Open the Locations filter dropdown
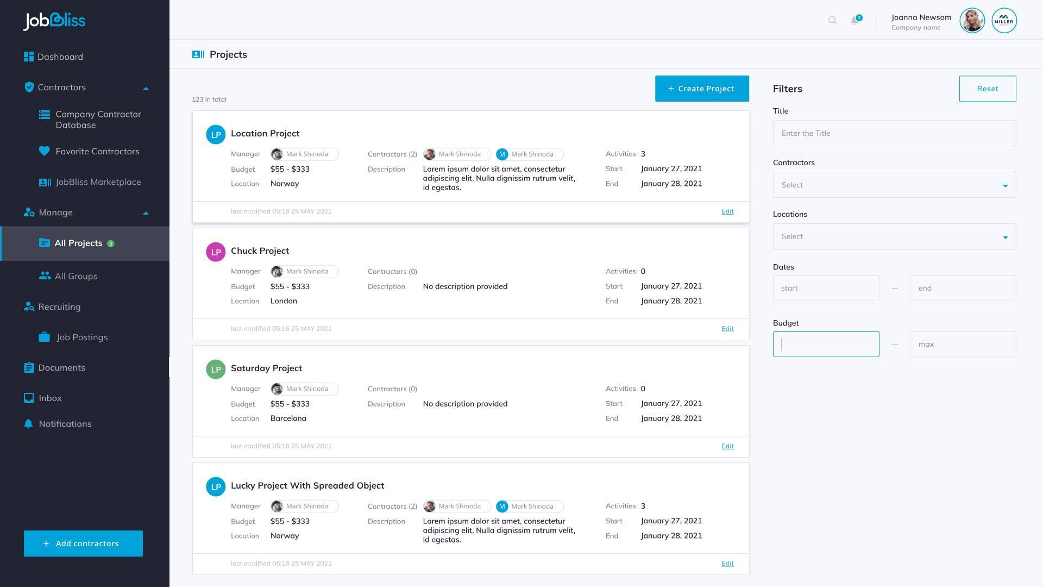Screen dimensions: 1043x587 (894, 237)
